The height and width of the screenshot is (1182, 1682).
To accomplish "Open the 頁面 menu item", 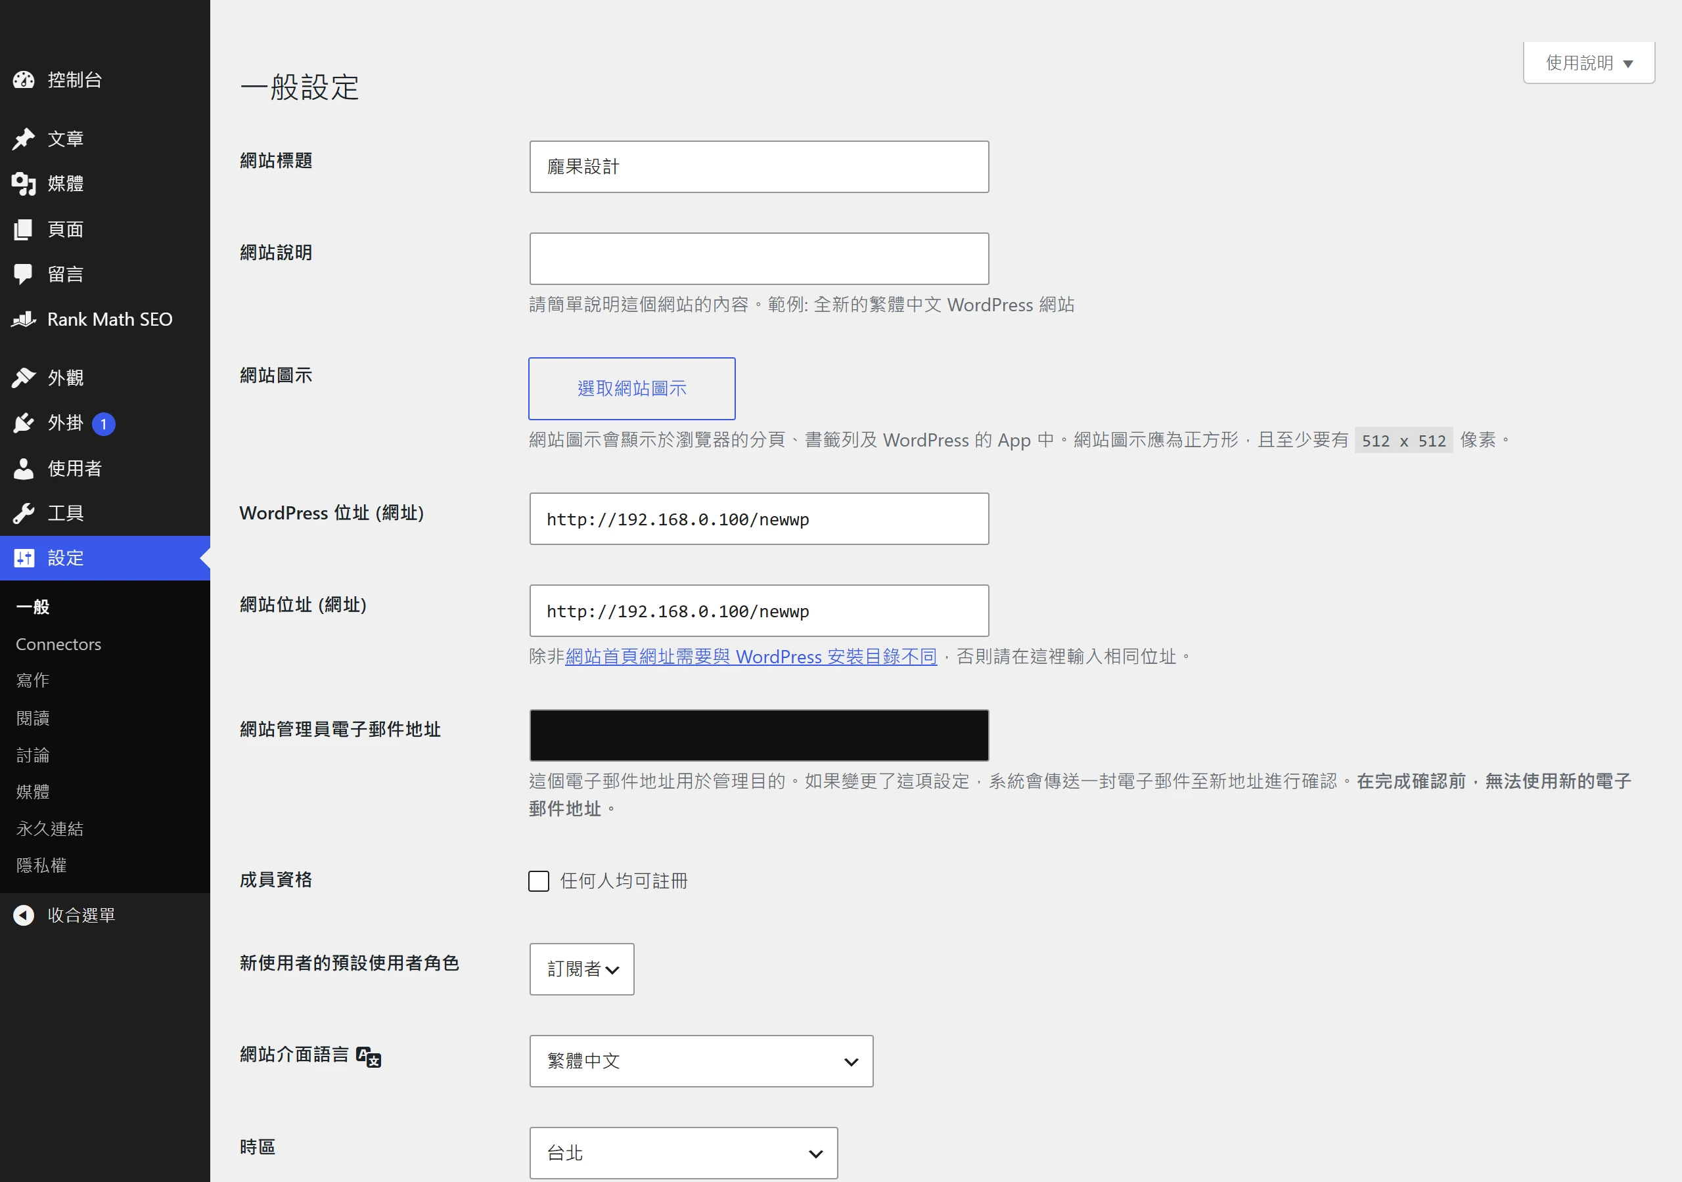I will click(x=104, y=229).
